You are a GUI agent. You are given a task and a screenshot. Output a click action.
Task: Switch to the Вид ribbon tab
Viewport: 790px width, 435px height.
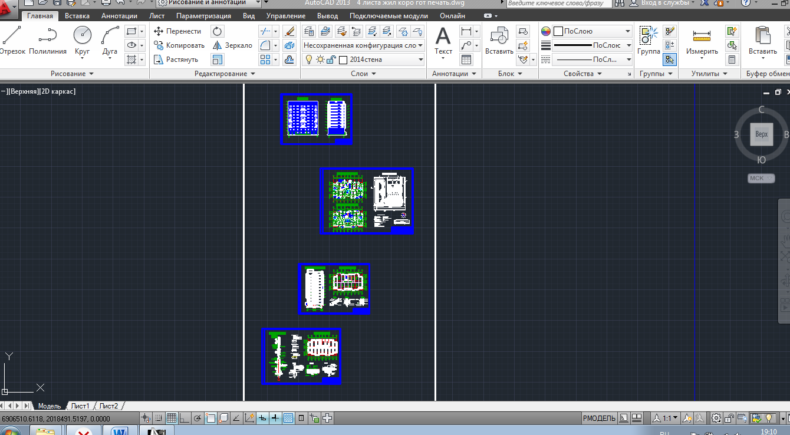[249, 16]
